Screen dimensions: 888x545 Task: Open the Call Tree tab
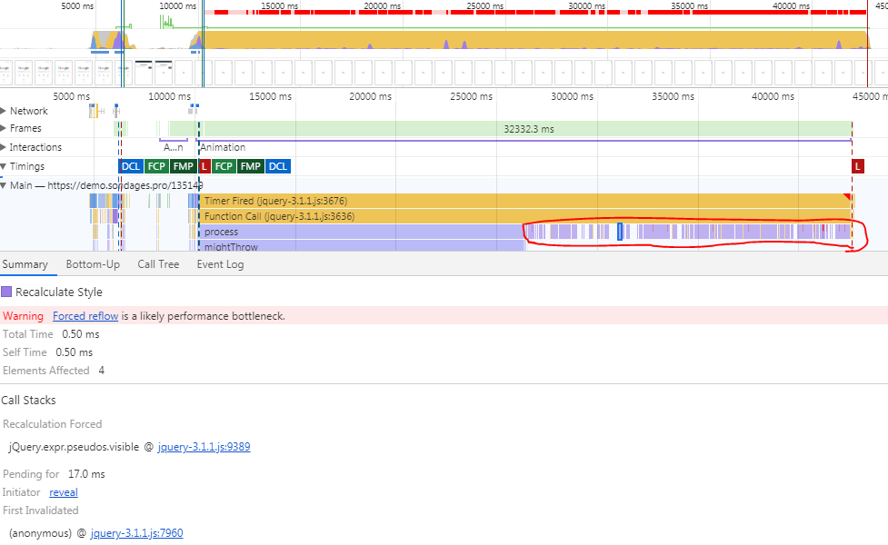click(x=158, y=264)
